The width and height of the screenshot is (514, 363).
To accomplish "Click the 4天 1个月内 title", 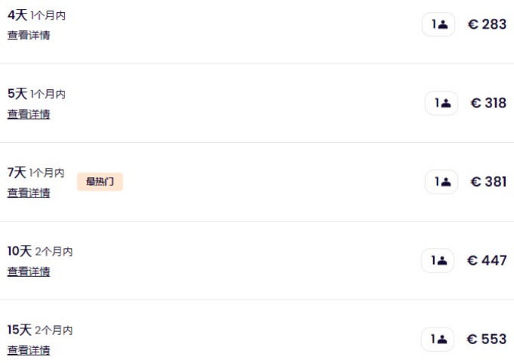I will click(x=36, y=15).
